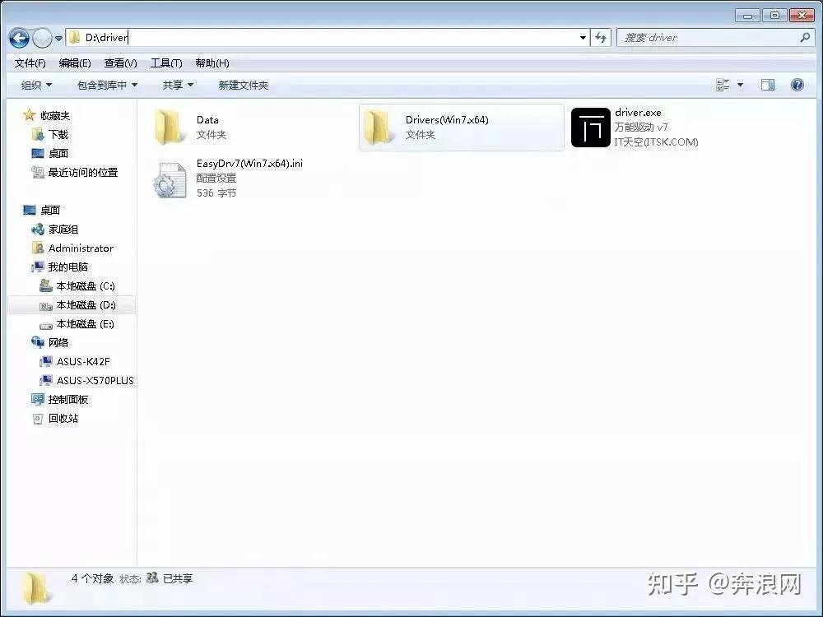
Task: Click the search magnifier icon
Action: coord(805,38)
